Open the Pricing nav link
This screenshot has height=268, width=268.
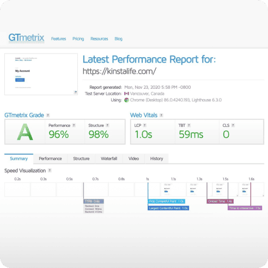(x=78, y=39)
